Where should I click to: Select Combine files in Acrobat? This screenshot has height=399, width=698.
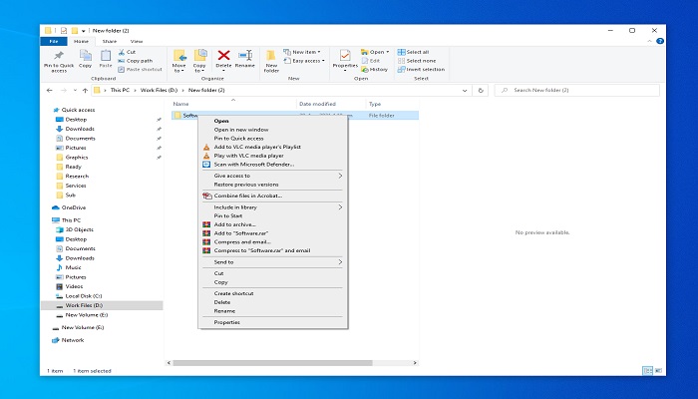(247, 196)
